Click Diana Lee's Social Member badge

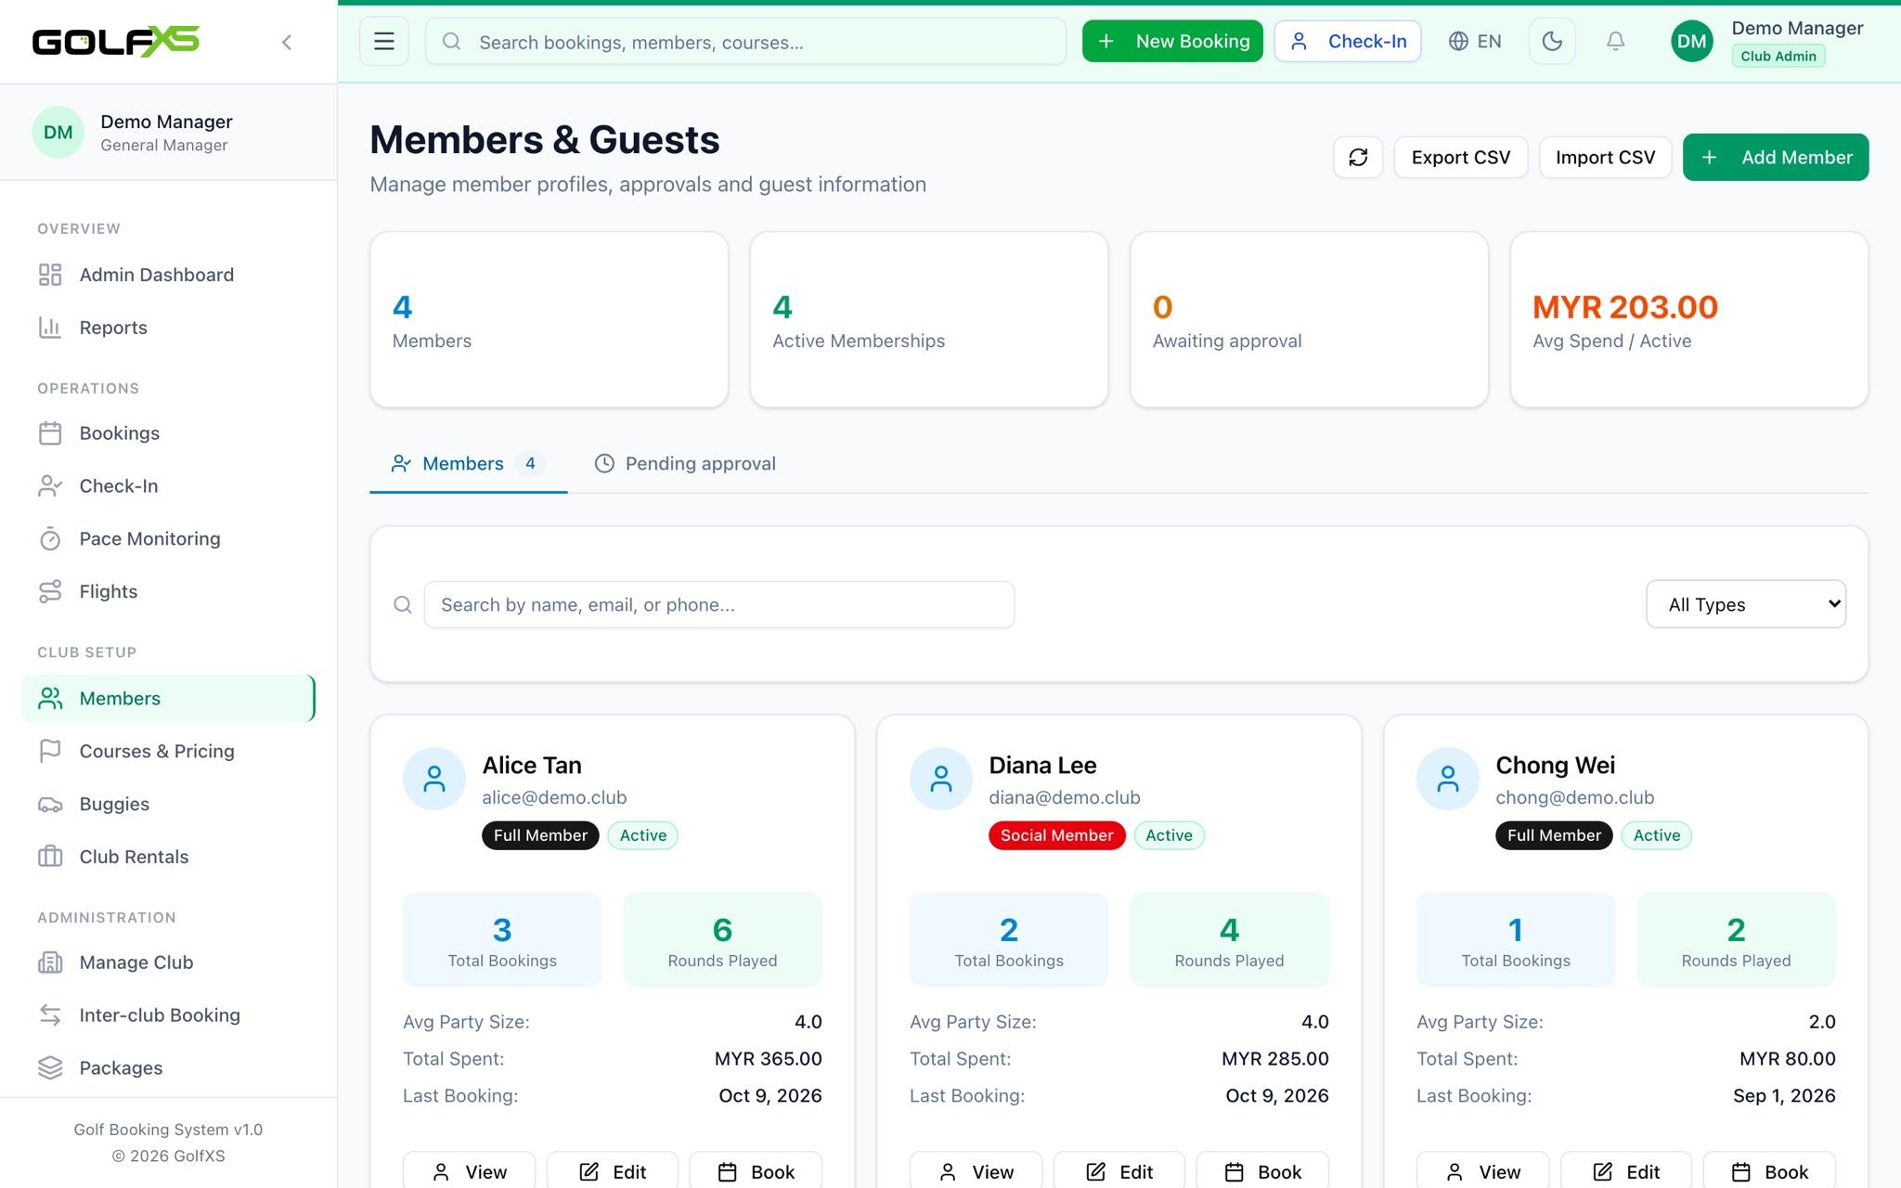tap(1056, 835)
